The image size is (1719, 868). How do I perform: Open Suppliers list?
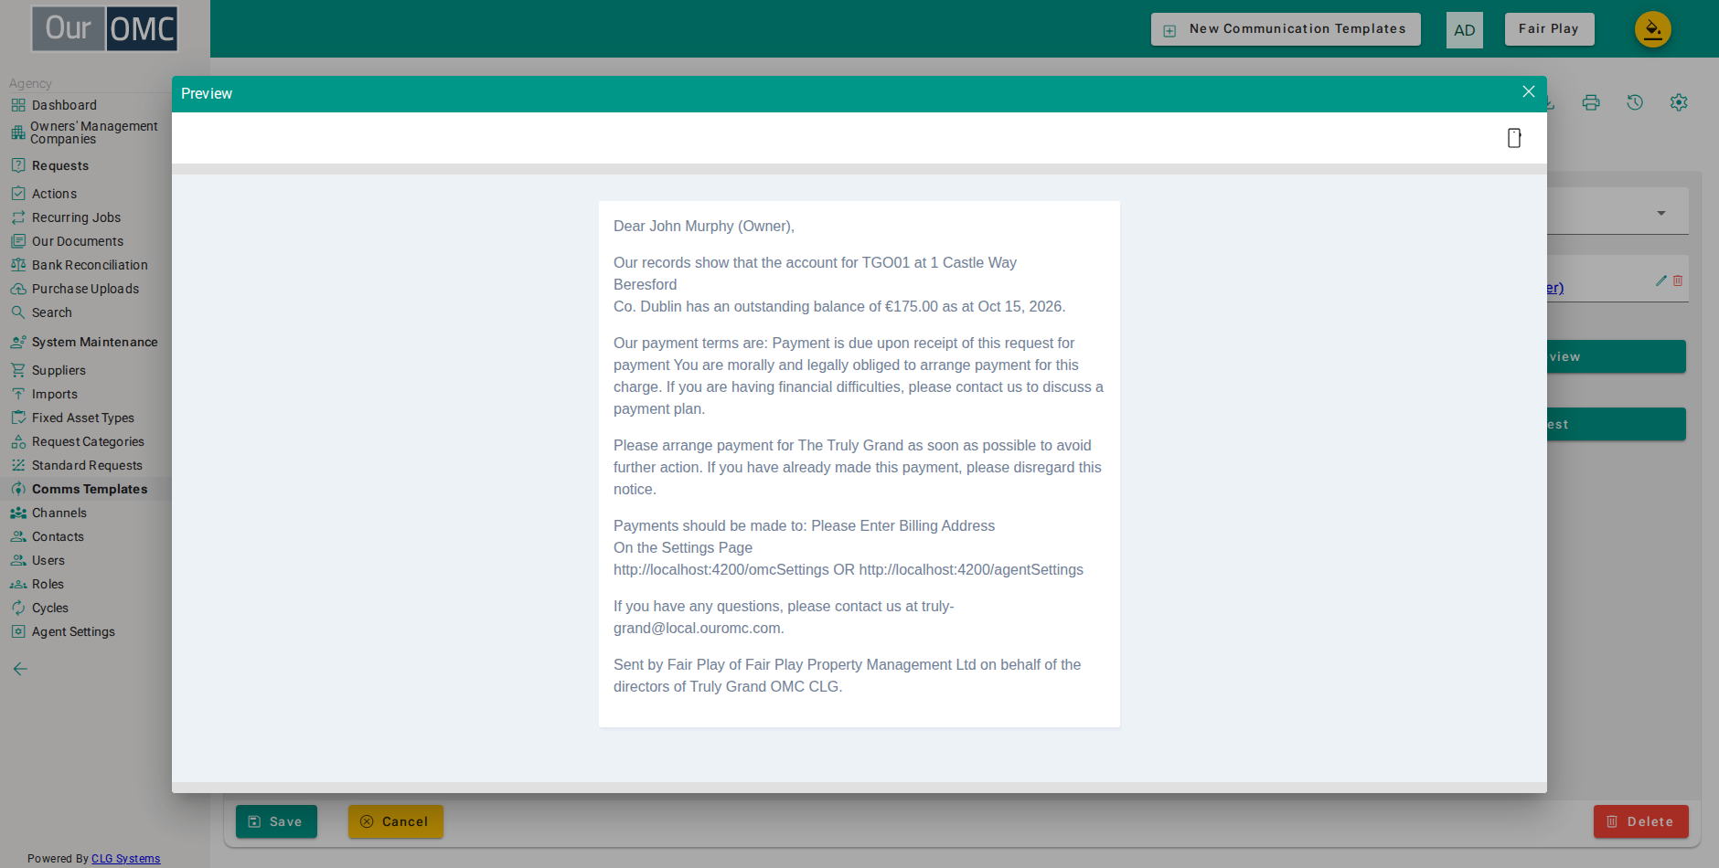coord(59,370)
